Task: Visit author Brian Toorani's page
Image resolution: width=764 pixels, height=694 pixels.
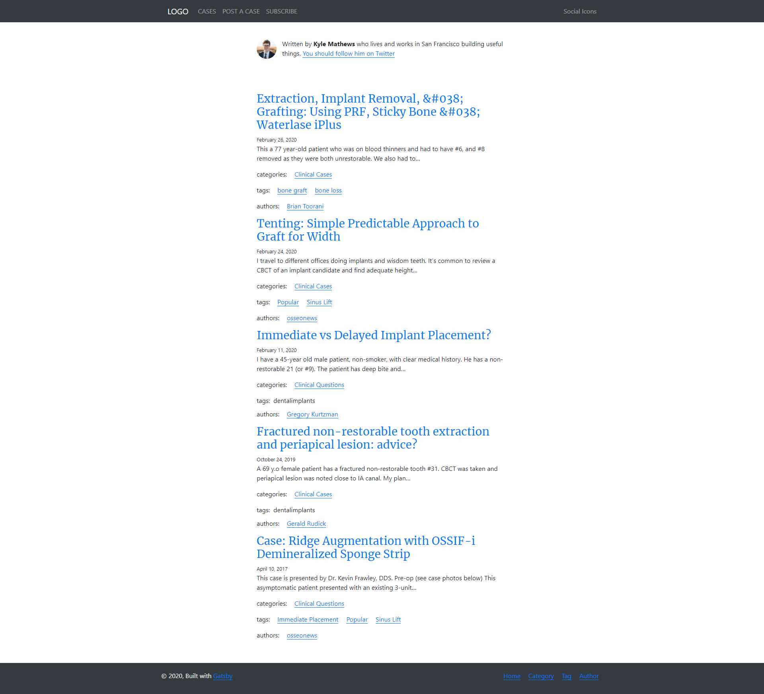Action: [x=305, y=206]
